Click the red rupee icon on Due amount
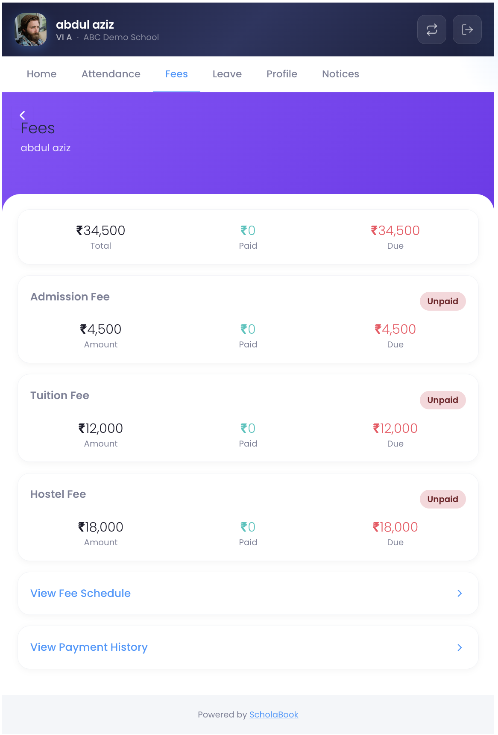Screen dimensions: 498x735 point(374,230)
